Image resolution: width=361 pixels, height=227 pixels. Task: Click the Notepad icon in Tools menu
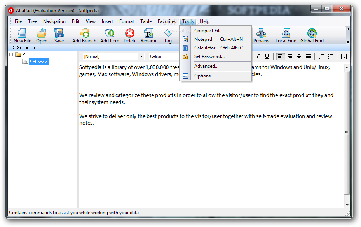pos(185,39)
